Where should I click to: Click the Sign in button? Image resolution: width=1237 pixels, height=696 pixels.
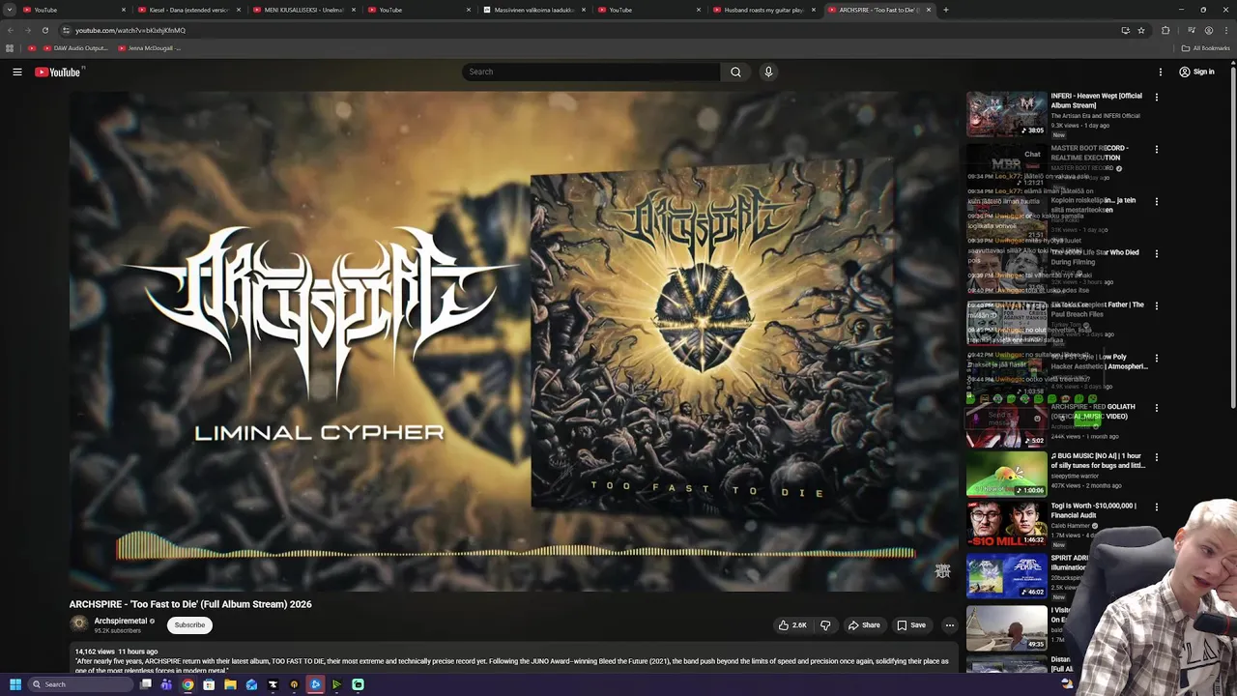pos(1196,72)
